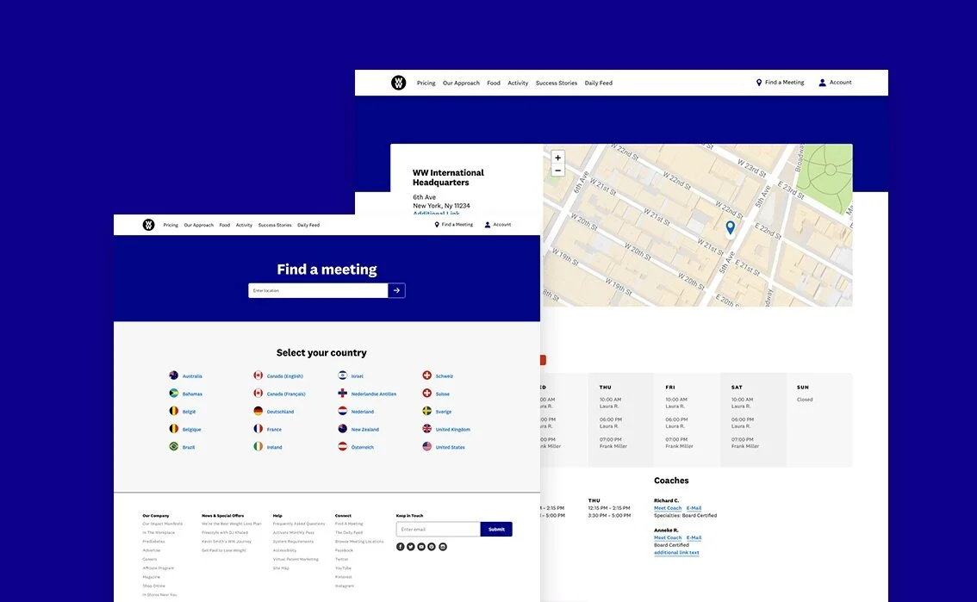The image size is (977, 602).
Task: Open Pricing in the front page navigation
Action: [x=171, y=226]
